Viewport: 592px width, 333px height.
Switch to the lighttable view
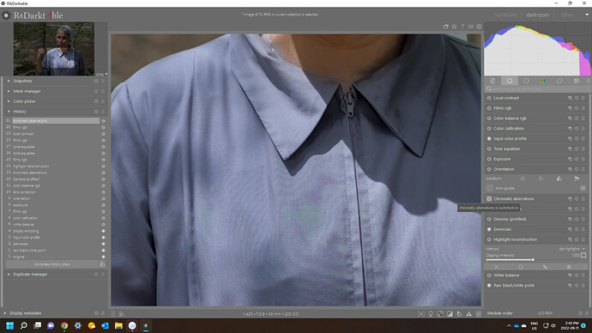[x=505, y=15]
